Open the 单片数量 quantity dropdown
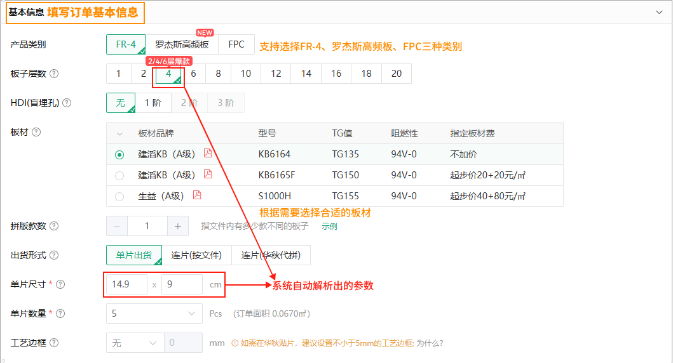Screen dimensions: 673x363 point(154,313)
